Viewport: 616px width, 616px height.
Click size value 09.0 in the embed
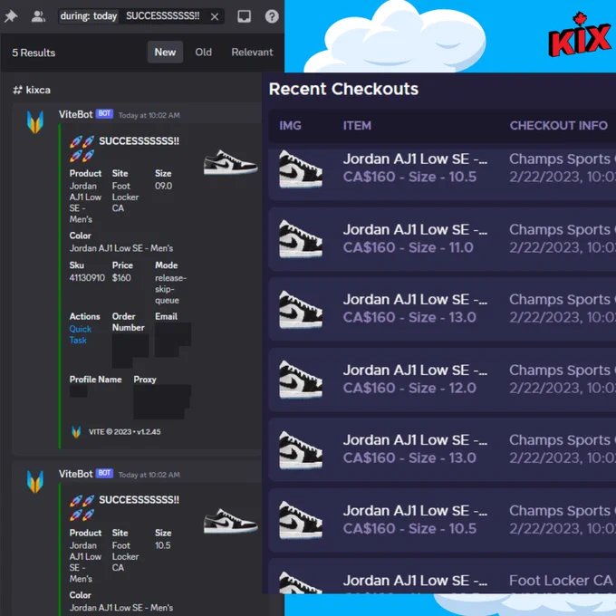coord(163,186)
